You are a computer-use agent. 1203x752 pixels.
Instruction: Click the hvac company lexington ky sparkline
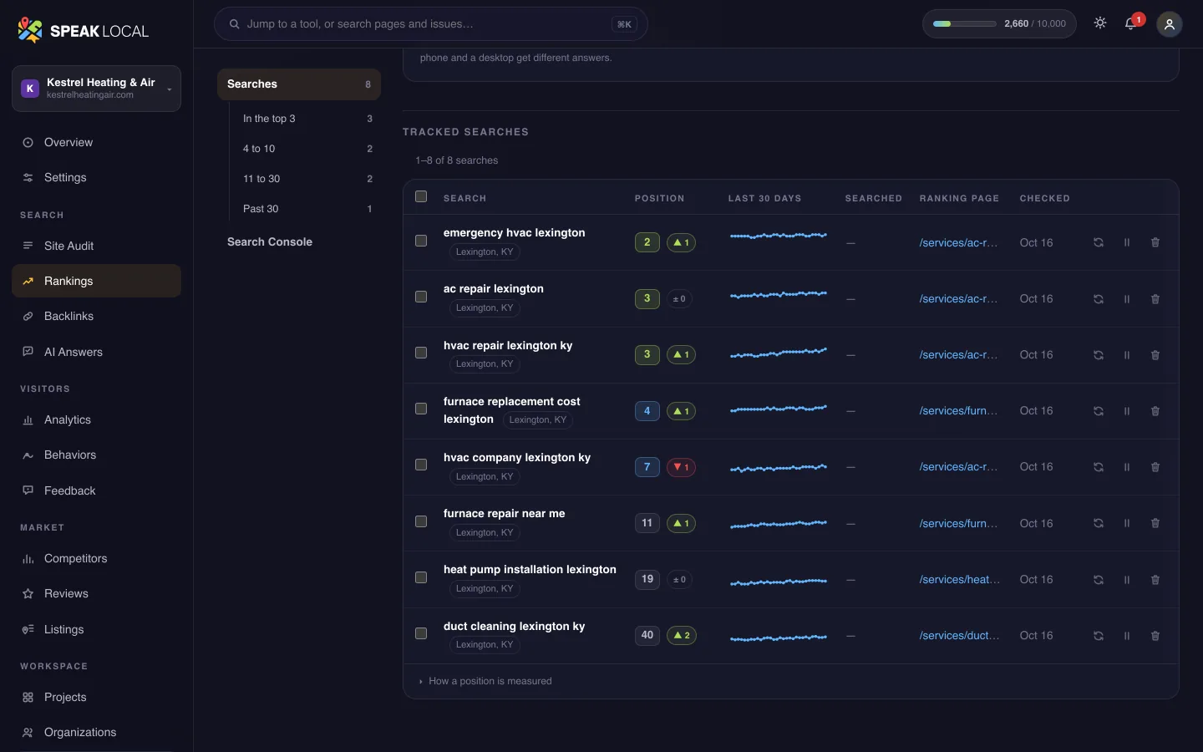point(779,468)
